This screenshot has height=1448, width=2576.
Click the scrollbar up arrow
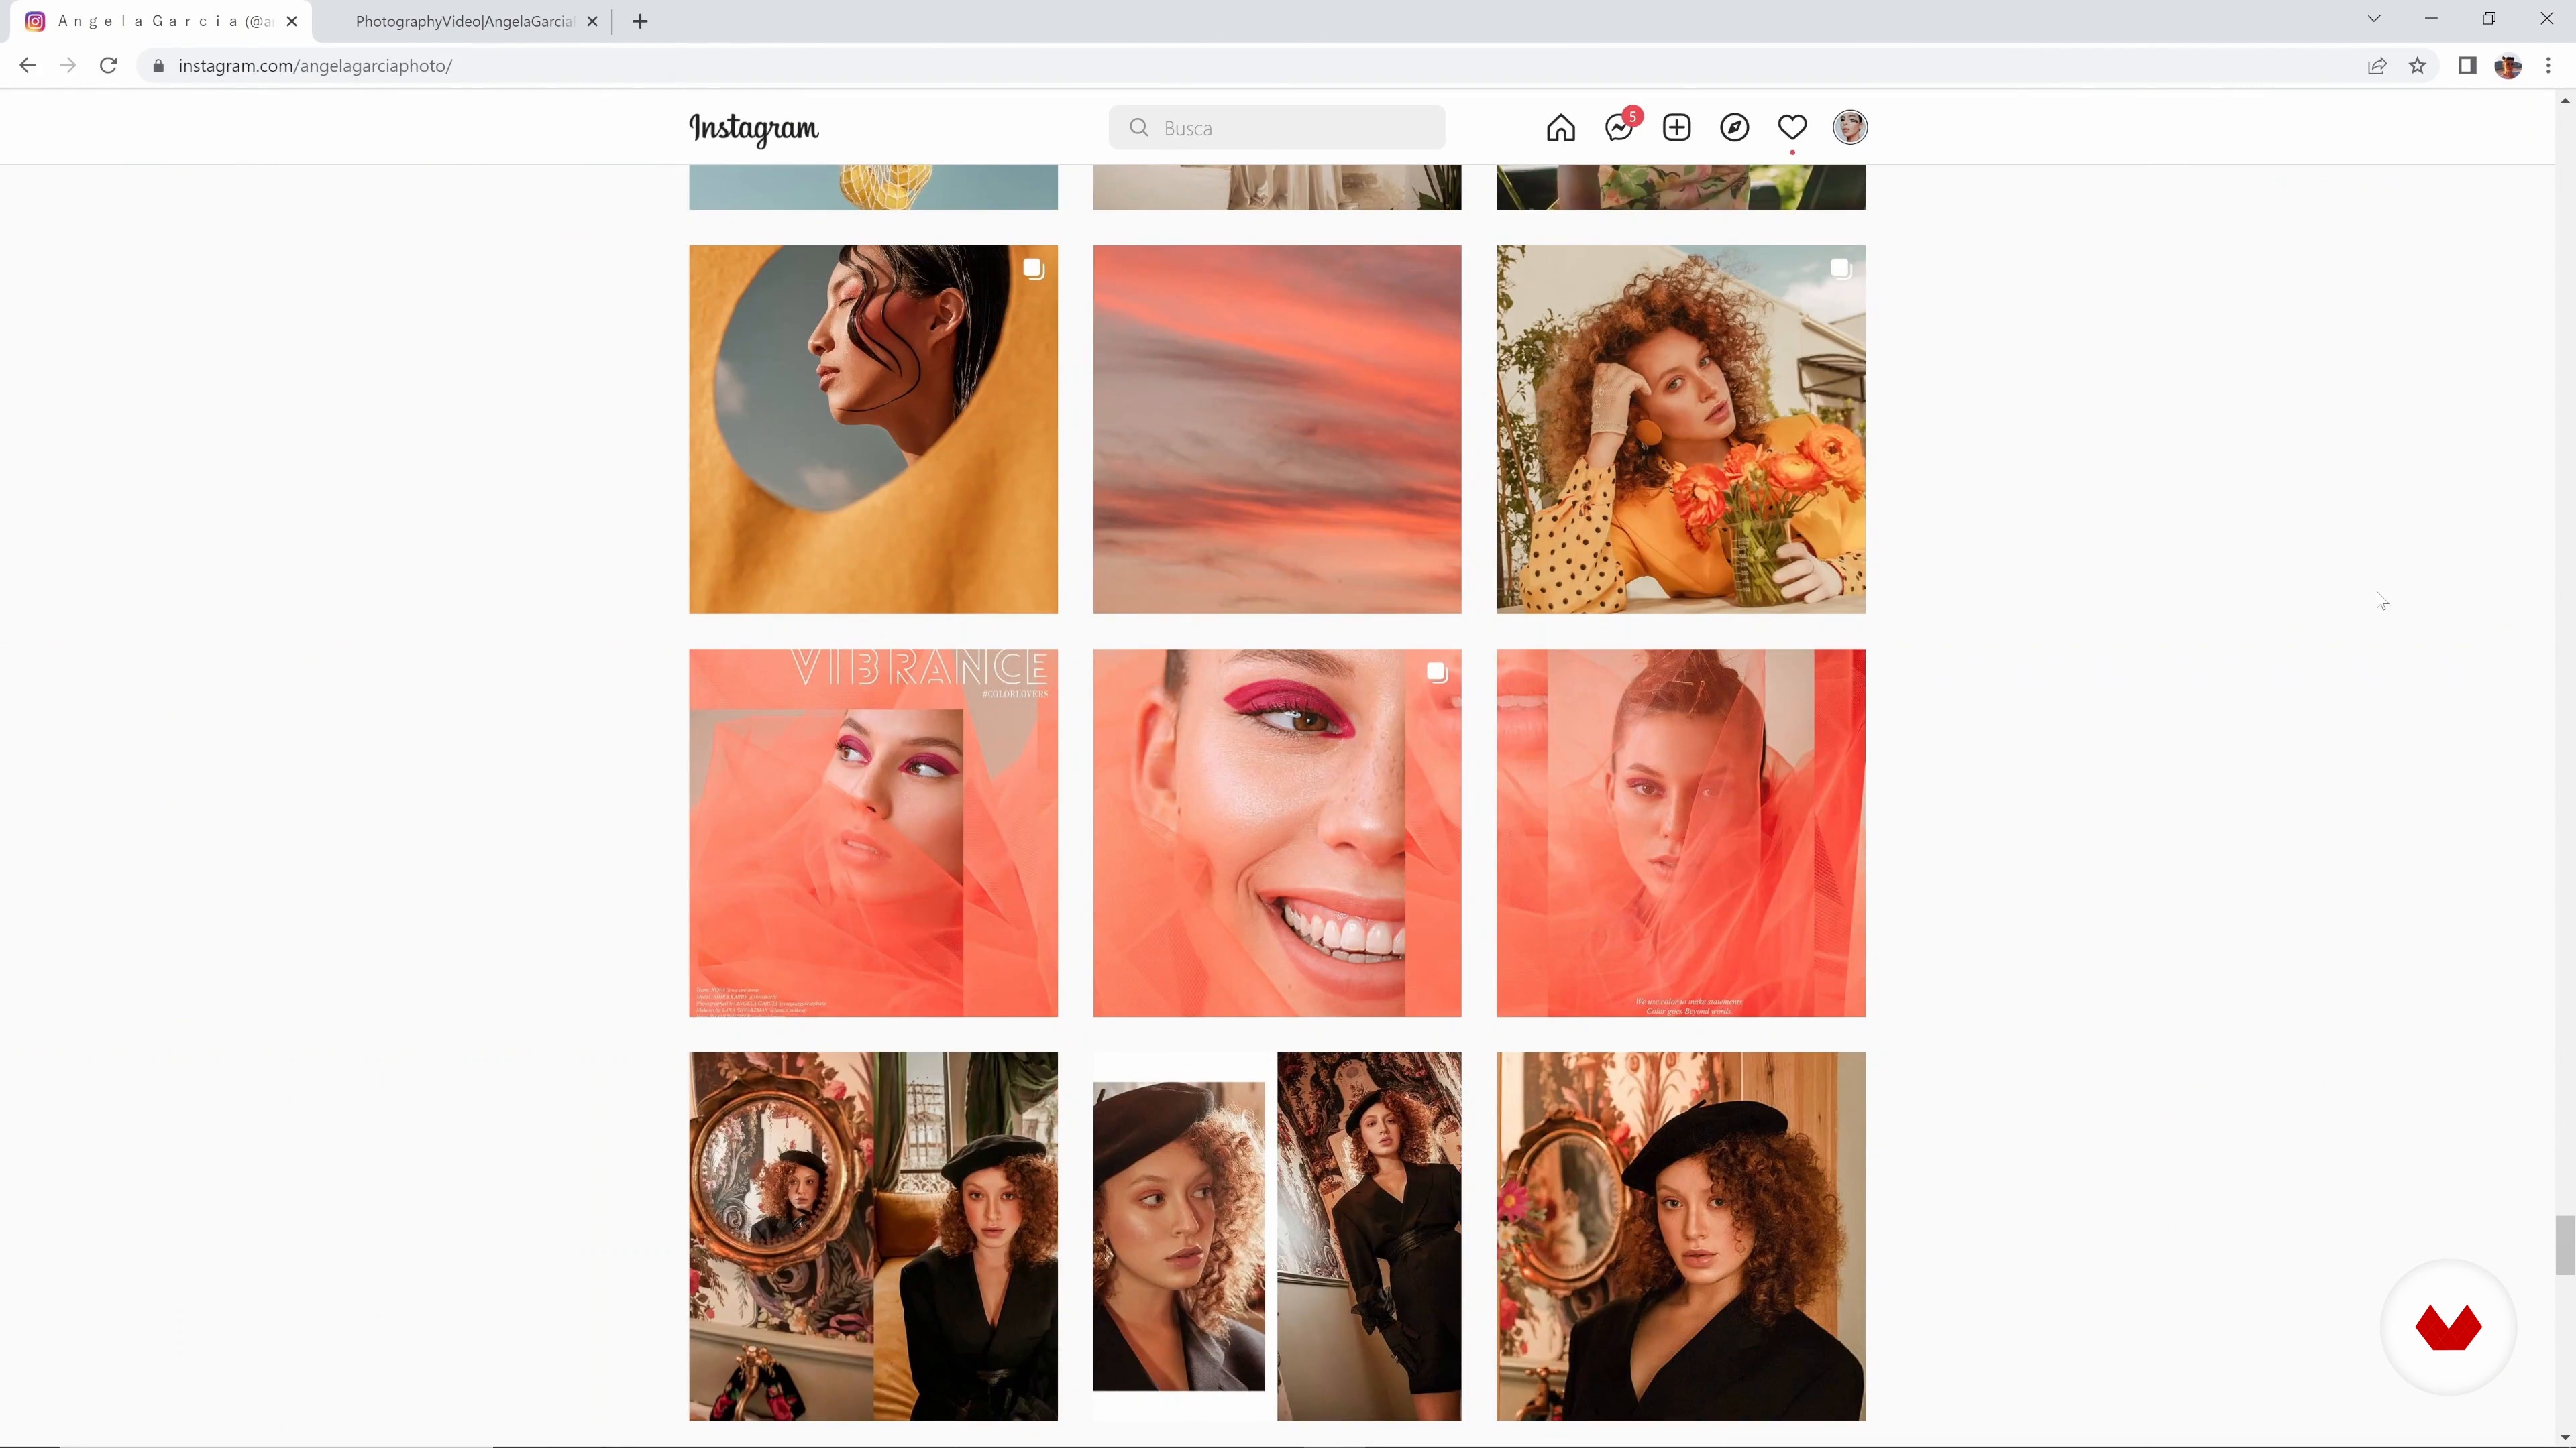point(2565,100)
